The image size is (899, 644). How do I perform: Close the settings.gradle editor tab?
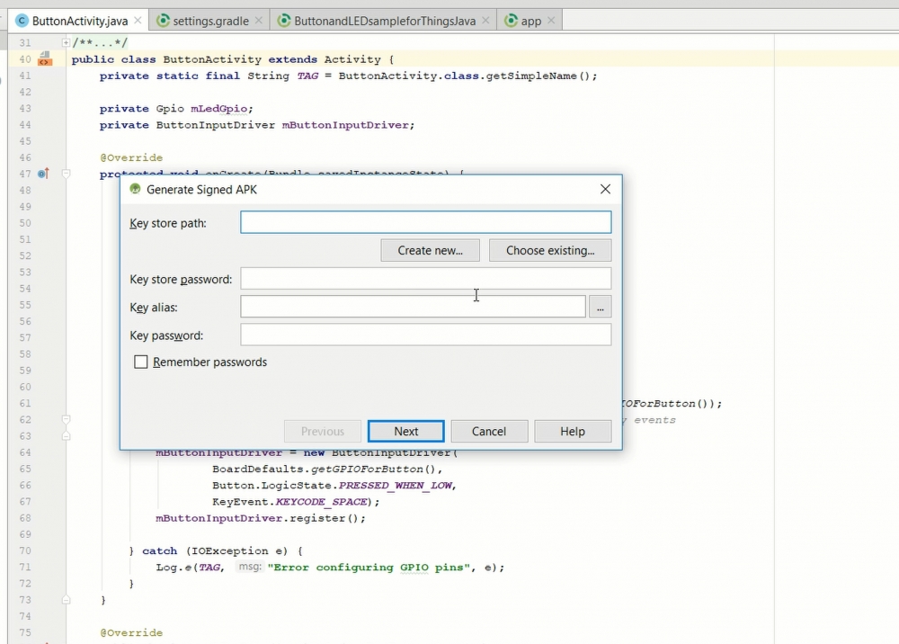[258, 21]
